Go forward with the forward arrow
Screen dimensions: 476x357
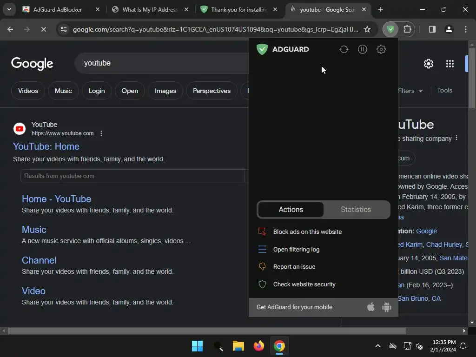coord(26,29)
